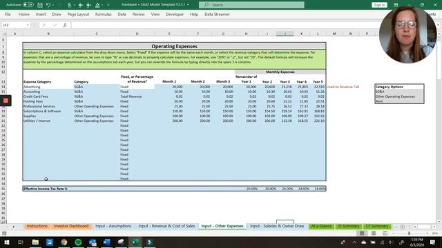
Task: Click the Undo arrow icon
Action: click(x=48, y=5)
